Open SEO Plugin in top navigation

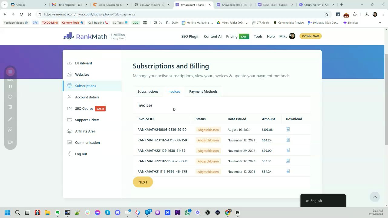coord(190,36)
